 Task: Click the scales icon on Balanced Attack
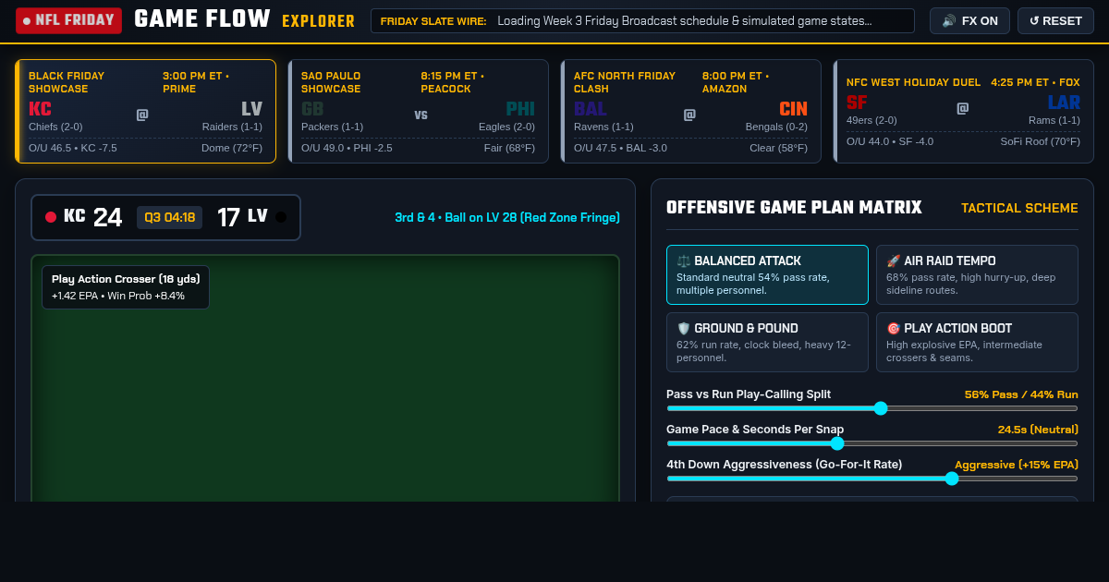coord(684,261)
